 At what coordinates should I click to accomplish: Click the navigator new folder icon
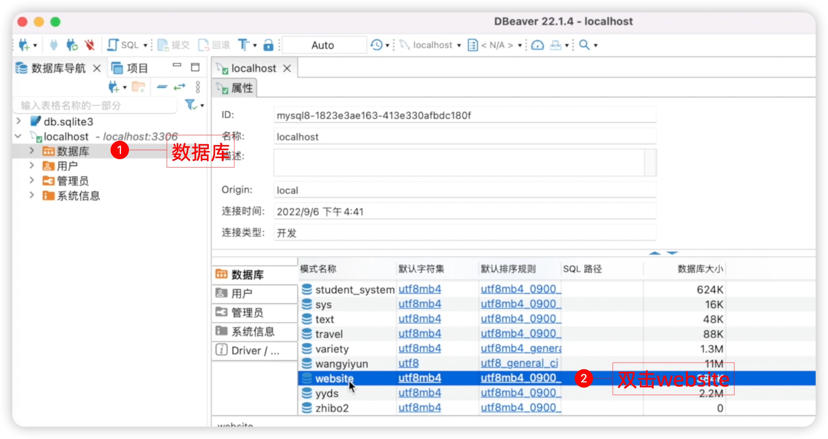tap(139, 87)
